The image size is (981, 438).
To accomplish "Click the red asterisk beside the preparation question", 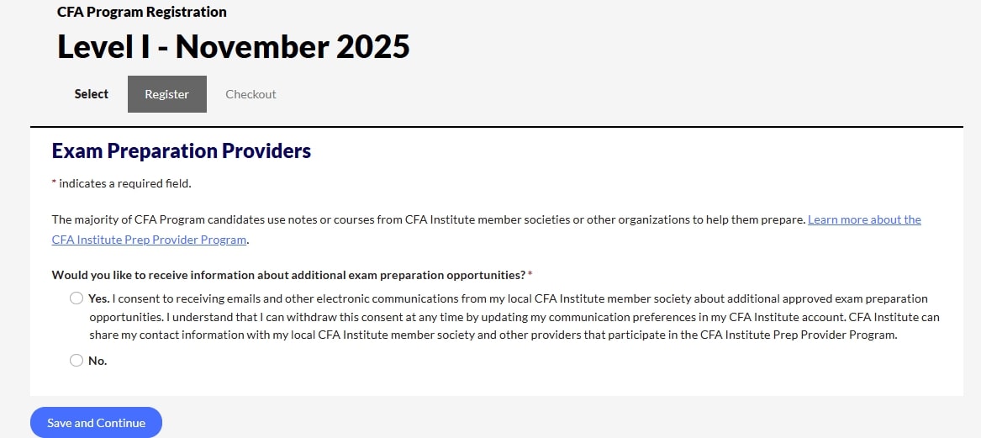I will point(530,274).
